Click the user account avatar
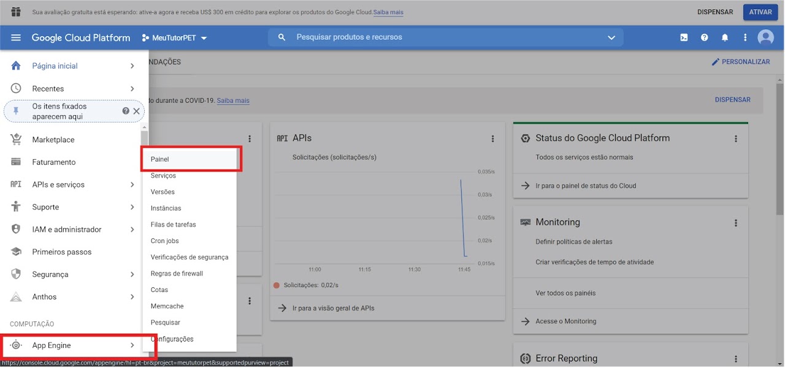The image size is (785, 368). pos(765,38)
